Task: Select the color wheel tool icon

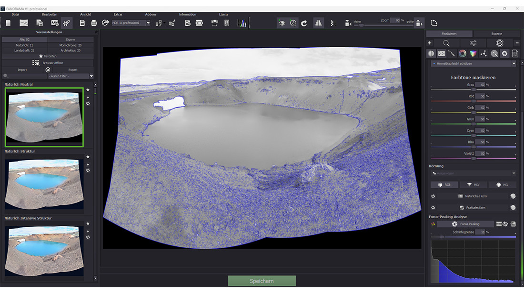Action: 462,53
